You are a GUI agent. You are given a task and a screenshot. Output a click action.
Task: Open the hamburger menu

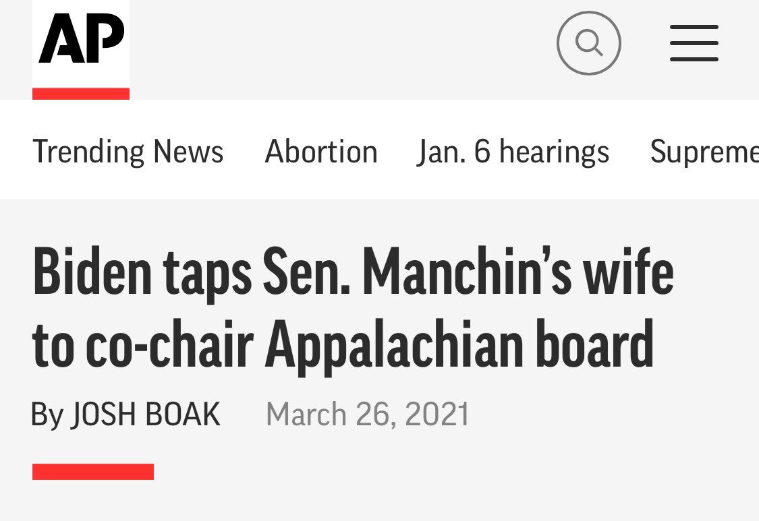tap(694, 43)
